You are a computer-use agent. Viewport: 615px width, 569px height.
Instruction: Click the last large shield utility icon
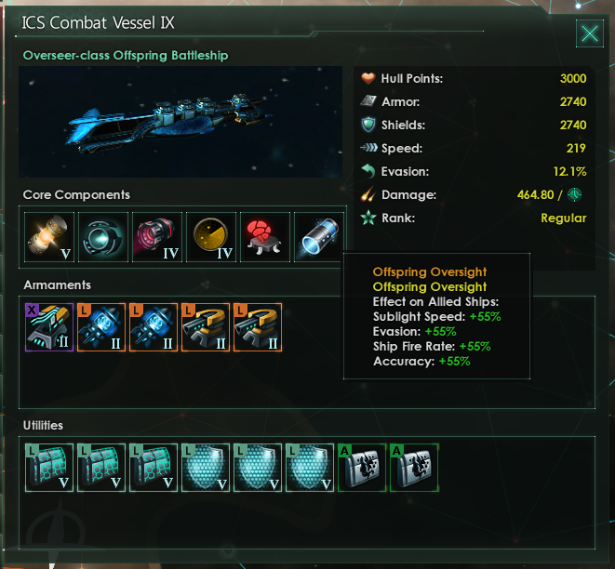tap(310, 468)
